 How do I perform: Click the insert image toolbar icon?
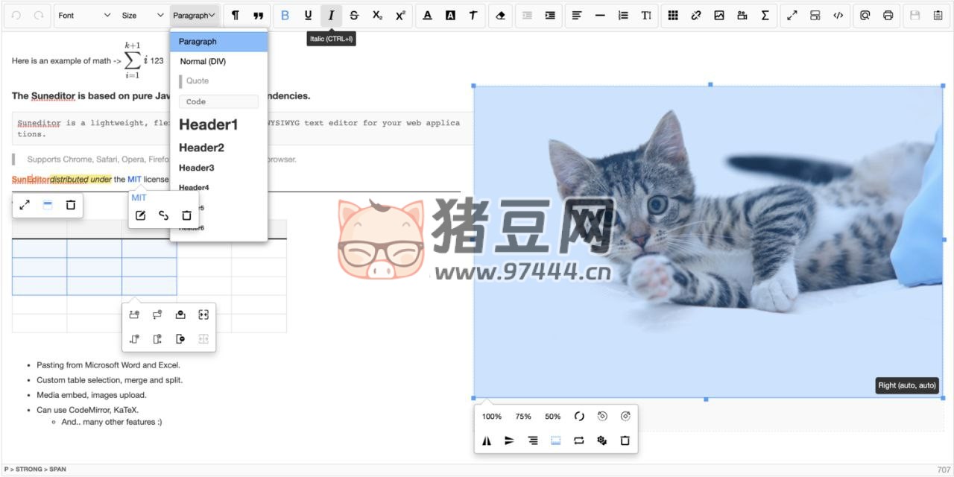coord(718,15)
